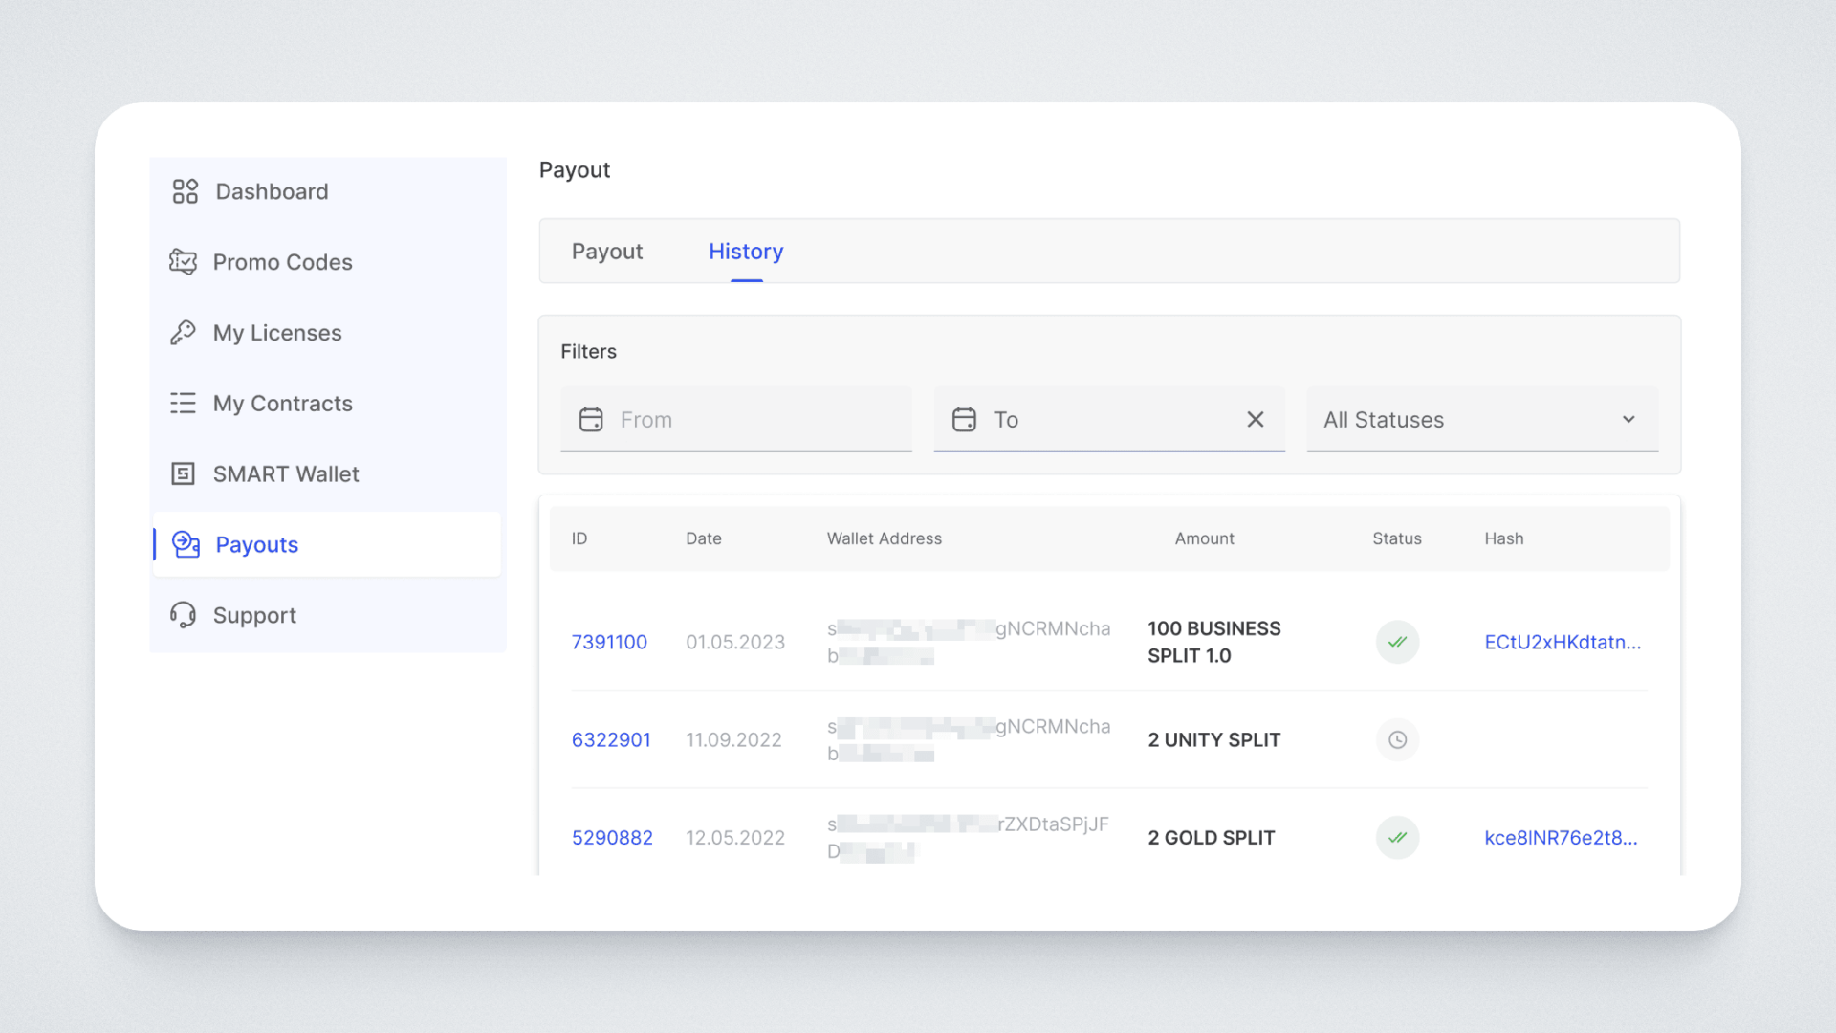1836x1033 pixels.
Task: Click calendar icon in To field
Action: [x=964, y=420]
